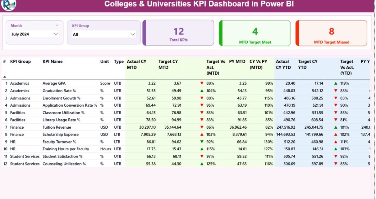Click the Student Satisfaction % KPI cell
The width and height of the screenshot is (376, 199).
(62, 157)
